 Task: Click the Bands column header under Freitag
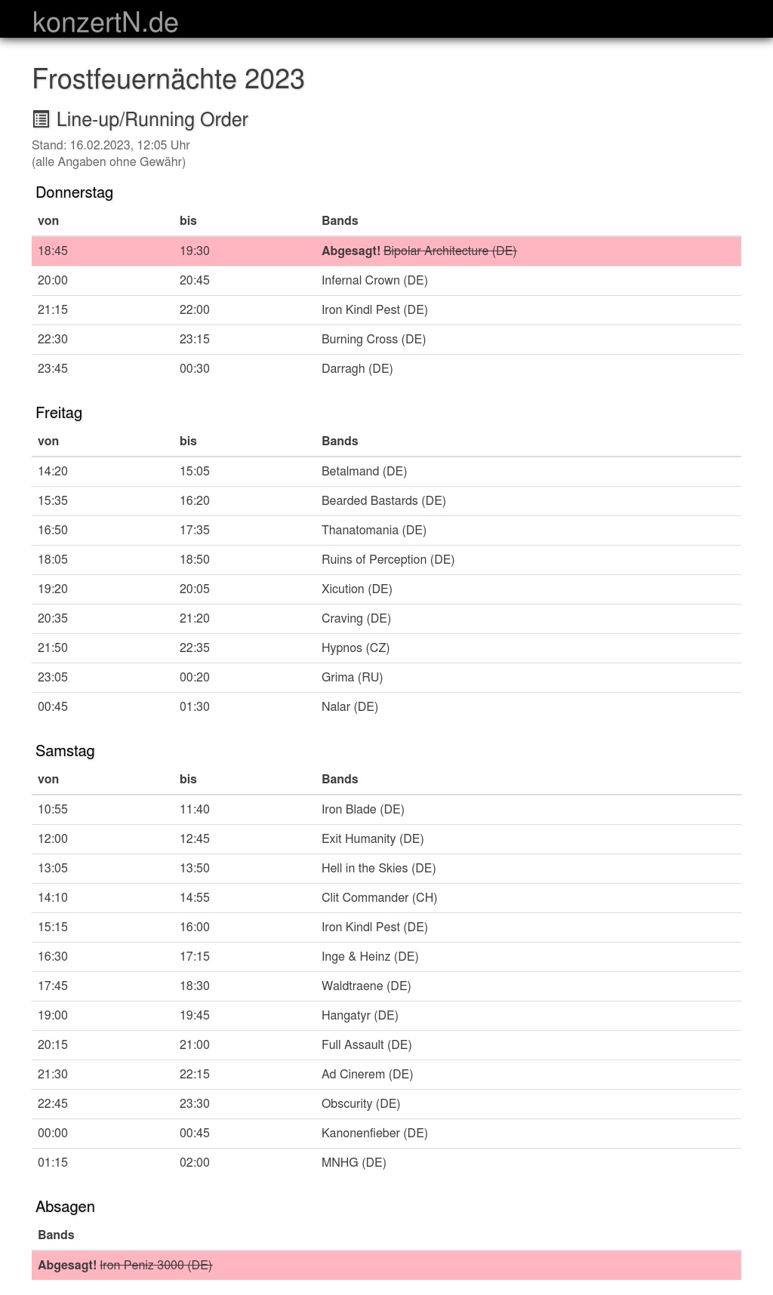340,441
